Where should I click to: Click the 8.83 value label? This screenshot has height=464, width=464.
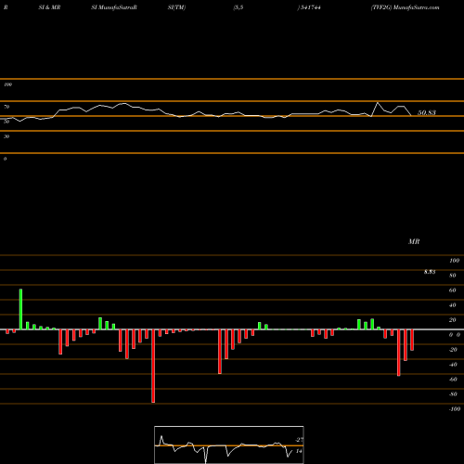coord(430,272)
